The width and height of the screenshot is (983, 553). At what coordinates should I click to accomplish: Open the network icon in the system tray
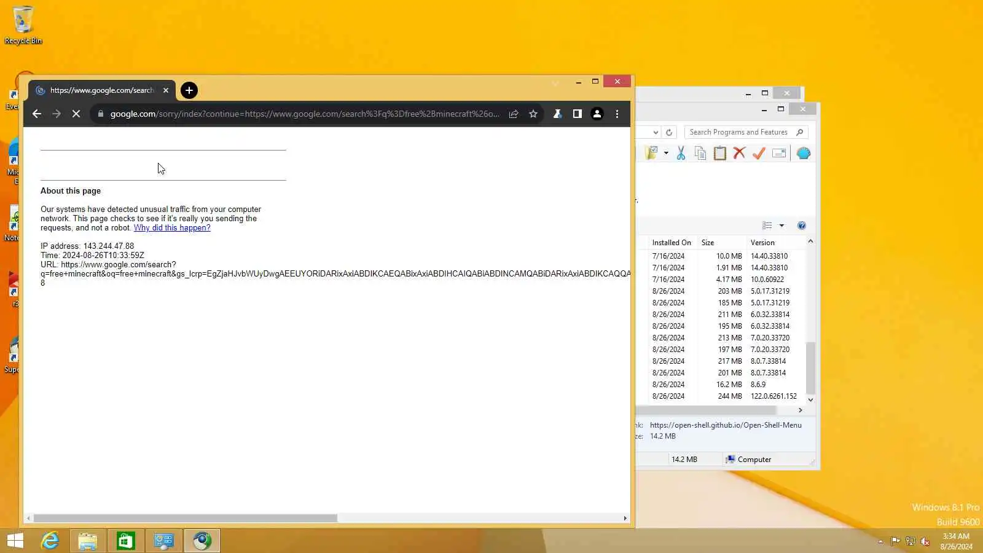911,541
